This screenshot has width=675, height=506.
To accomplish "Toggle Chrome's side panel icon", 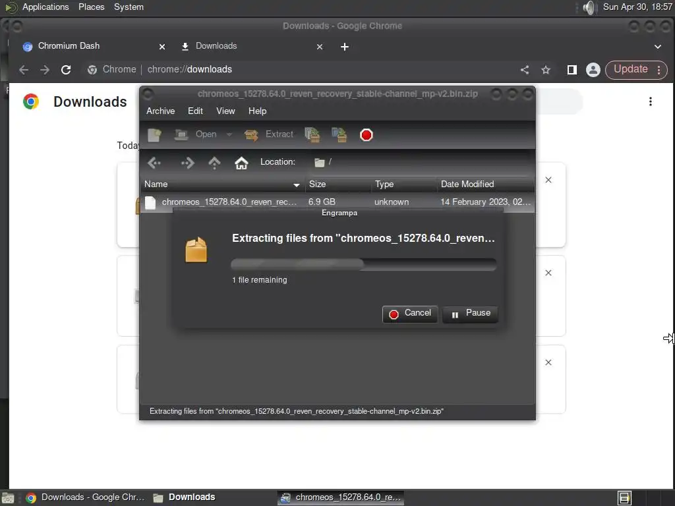I will [x=572, y=70].
